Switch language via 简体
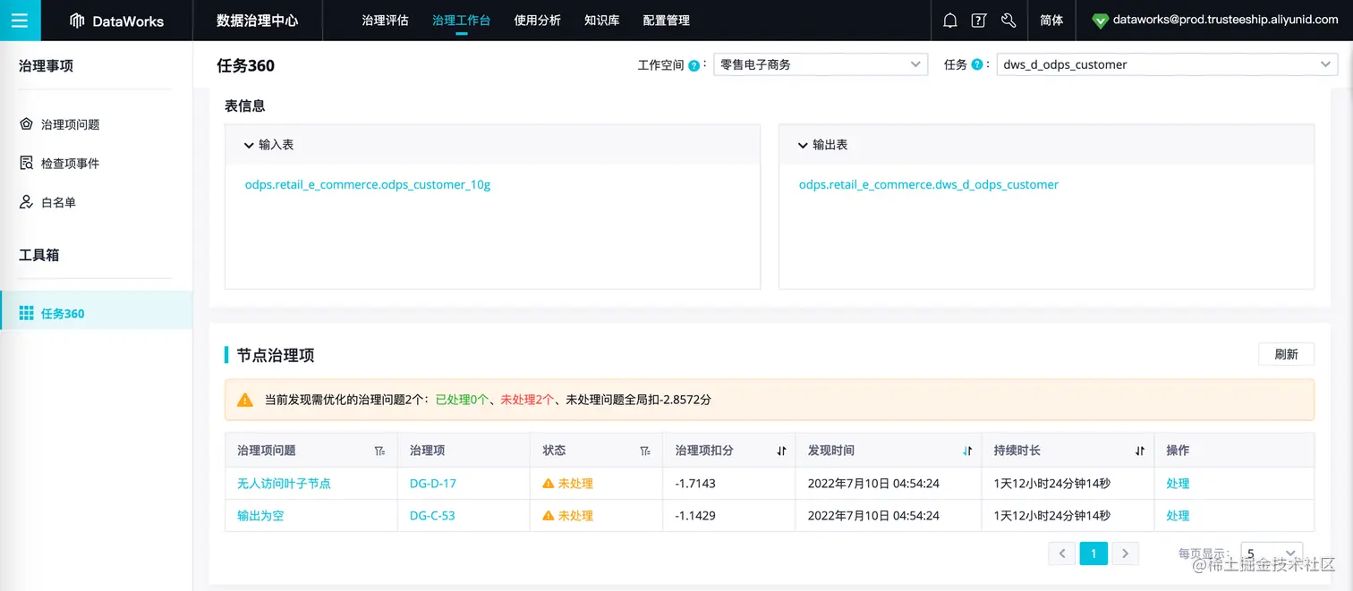 pos(1051,20)
